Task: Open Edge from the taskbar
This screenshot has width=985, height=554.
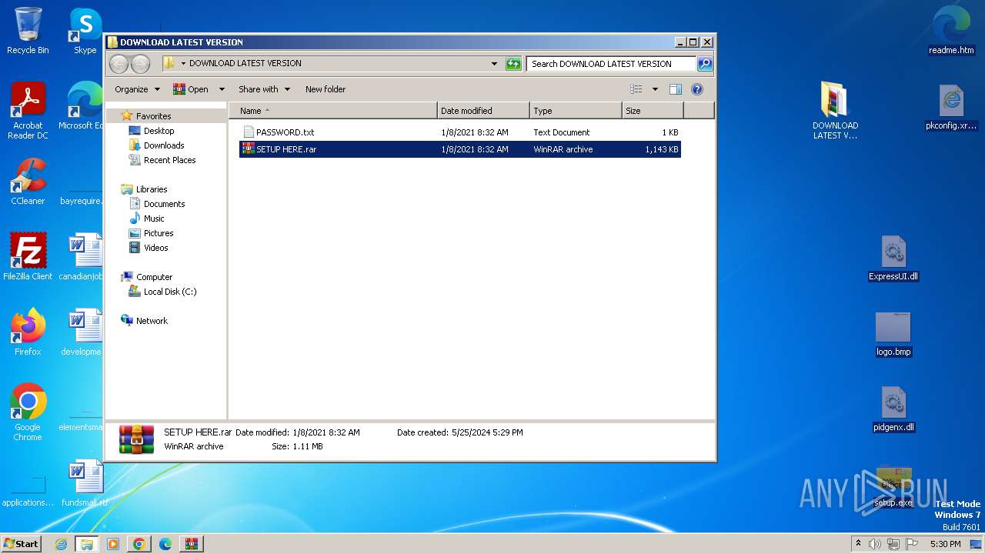Action: tap(165, 544)
